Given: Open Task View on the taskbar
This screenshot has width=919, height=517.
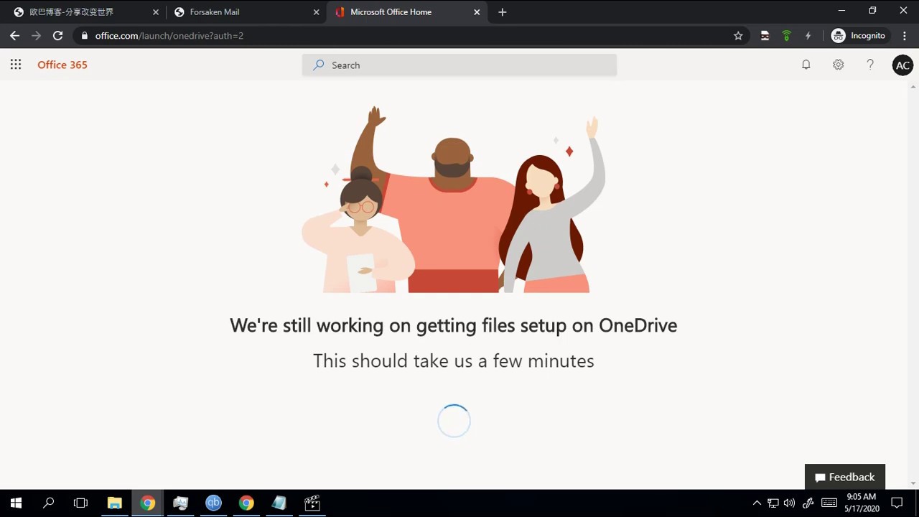Looking at the screenshot, I should [80, 503].
